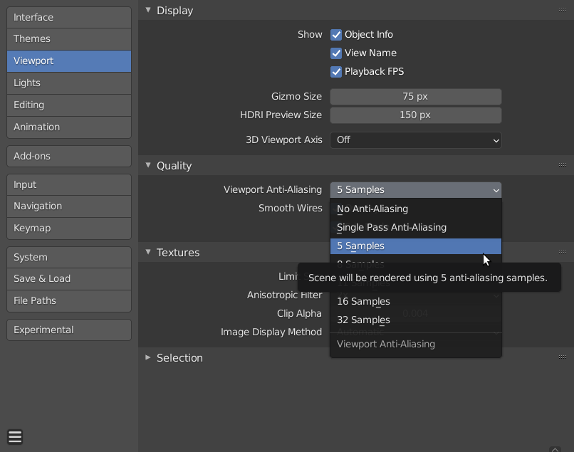The width and height of the screenshot is (574, 452).
Task: Switch to the Keymap section
Action: 68,228
